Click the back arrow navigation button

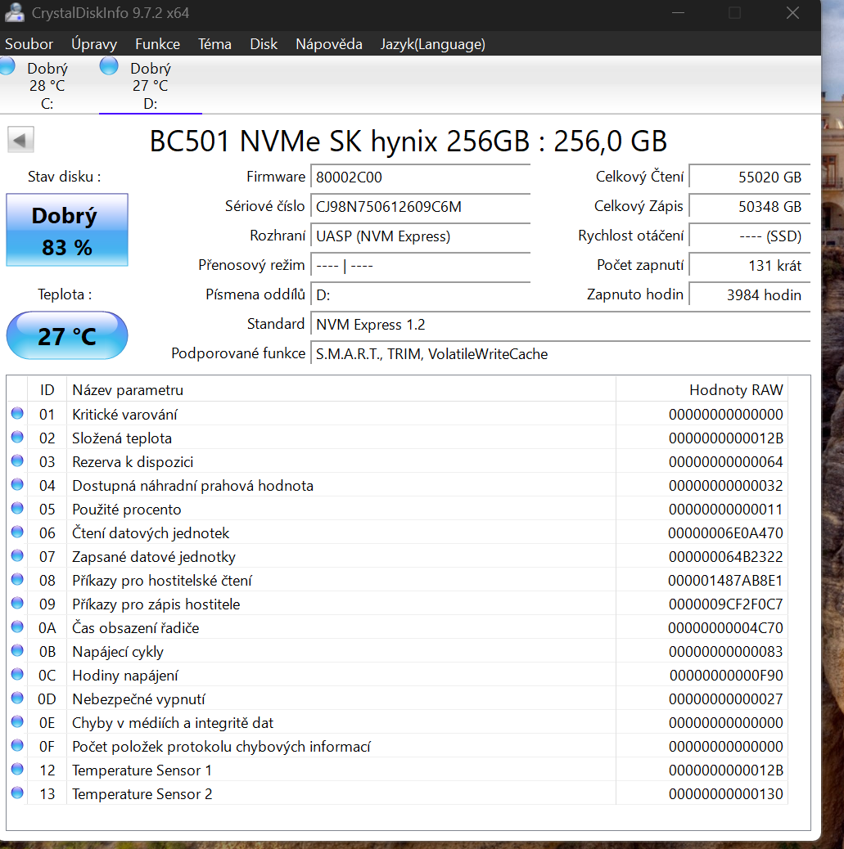[x=20, y=139]
